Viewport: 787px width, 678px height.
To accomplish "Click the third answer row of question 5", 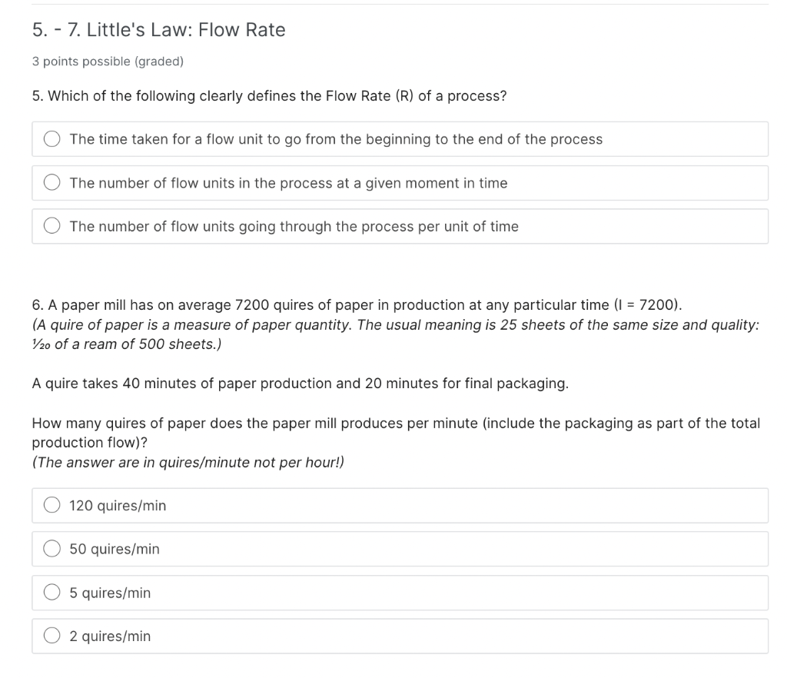I will click(400, 225).
